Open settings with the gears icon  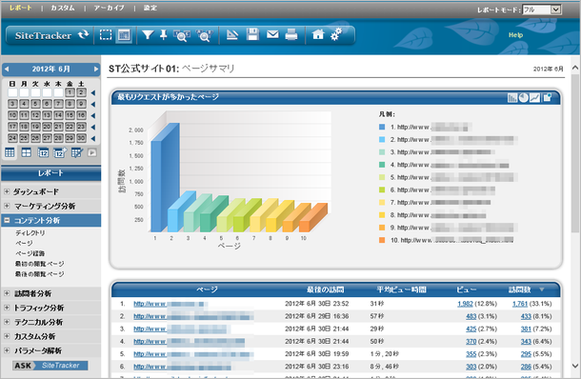point(336,34)
